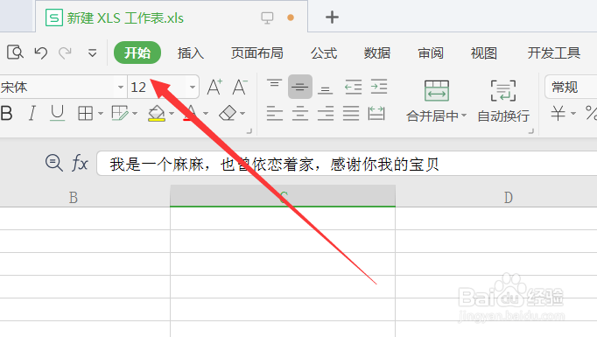Expand the clear eraser dropdown arrow
The width and height of the screenshot is (597, 337).
(242, 114)
